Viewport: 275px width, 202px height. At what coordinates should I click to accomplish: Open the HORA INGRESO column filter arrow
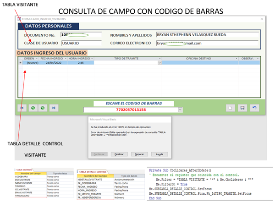(92, 59)
